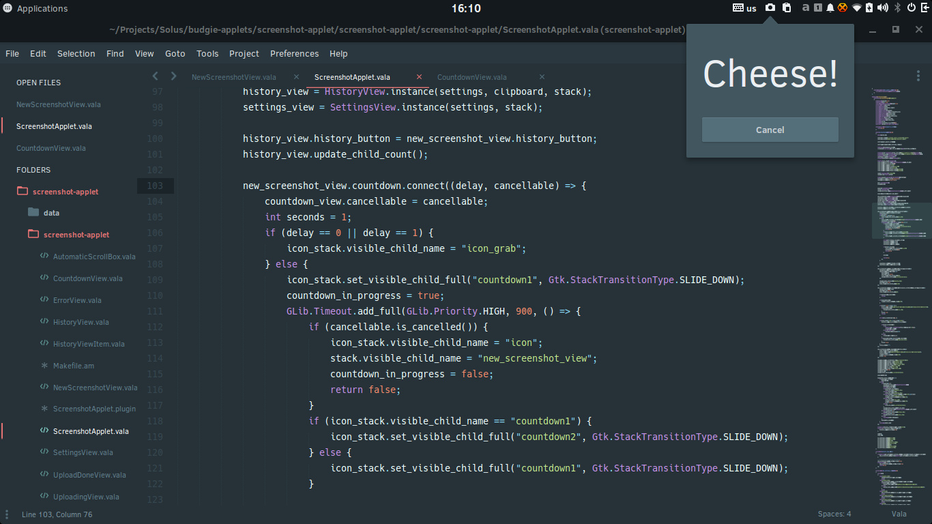This screenshot has width=932, height=524.
Task: Cancel the screenshot countdown popover
Action: coord(770,130)
